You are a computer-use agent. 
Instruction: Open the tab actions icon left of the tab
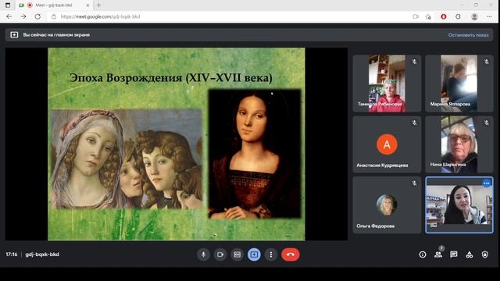pos(8,5)
